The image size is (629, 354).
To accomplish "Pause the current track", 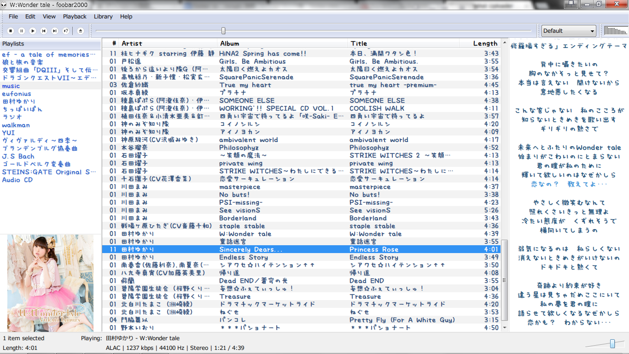I will pyautogui.click(x=22, y=31).
